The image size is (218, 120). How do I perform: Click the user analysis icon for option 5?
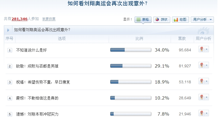pyautogui.click(x=202, y=113)
